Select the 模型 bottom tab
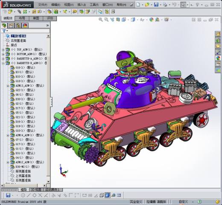The image size is (222, 205). click(x=23, y=190)
